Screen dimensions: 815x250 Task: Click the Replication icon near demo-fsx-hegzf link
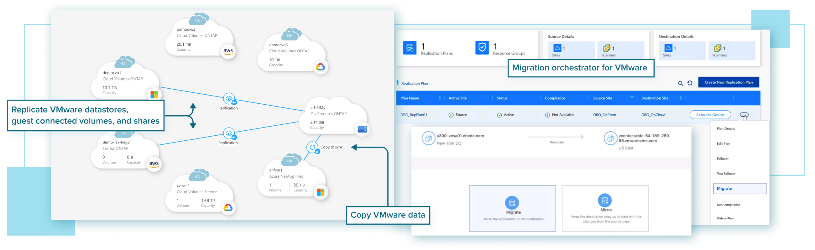(229, 133)
